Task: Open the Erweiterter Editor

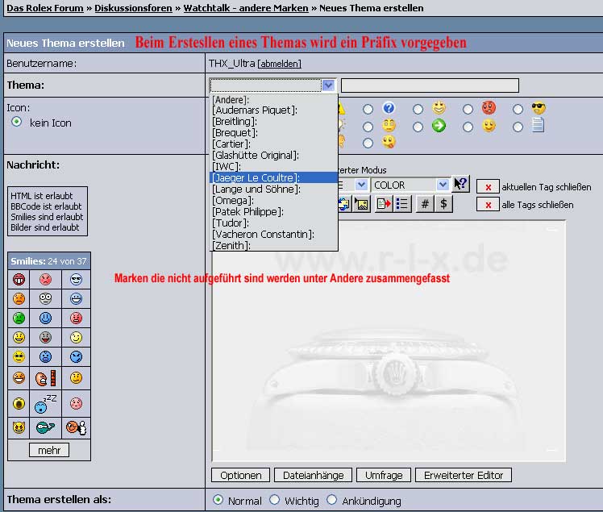Action: pyautogui.click(x=464, y=476)
